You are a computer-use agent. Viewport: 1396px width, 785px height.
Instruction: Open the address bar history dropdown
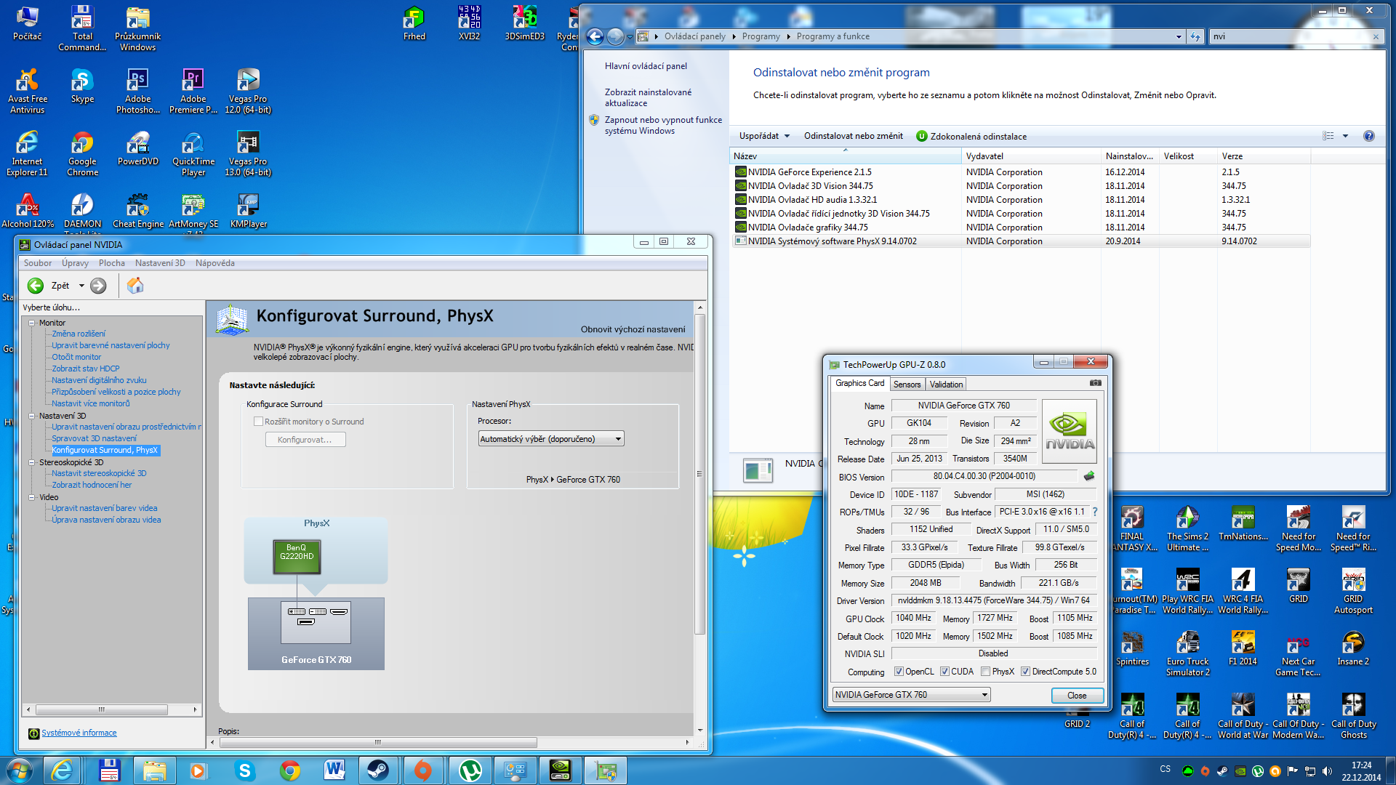1179,36
